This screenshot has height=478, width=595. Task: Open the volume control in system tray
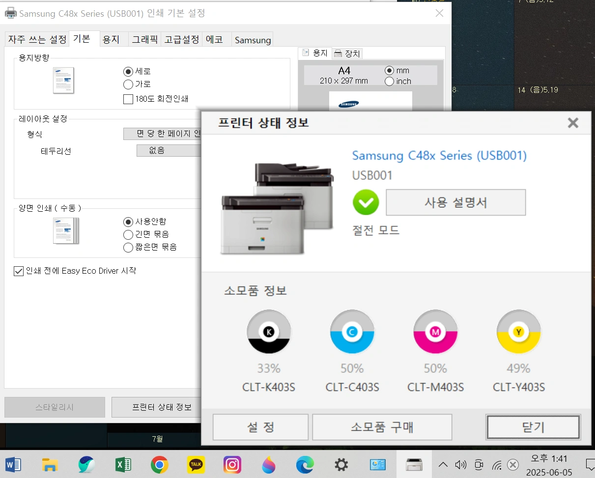[x=460, y=465]
